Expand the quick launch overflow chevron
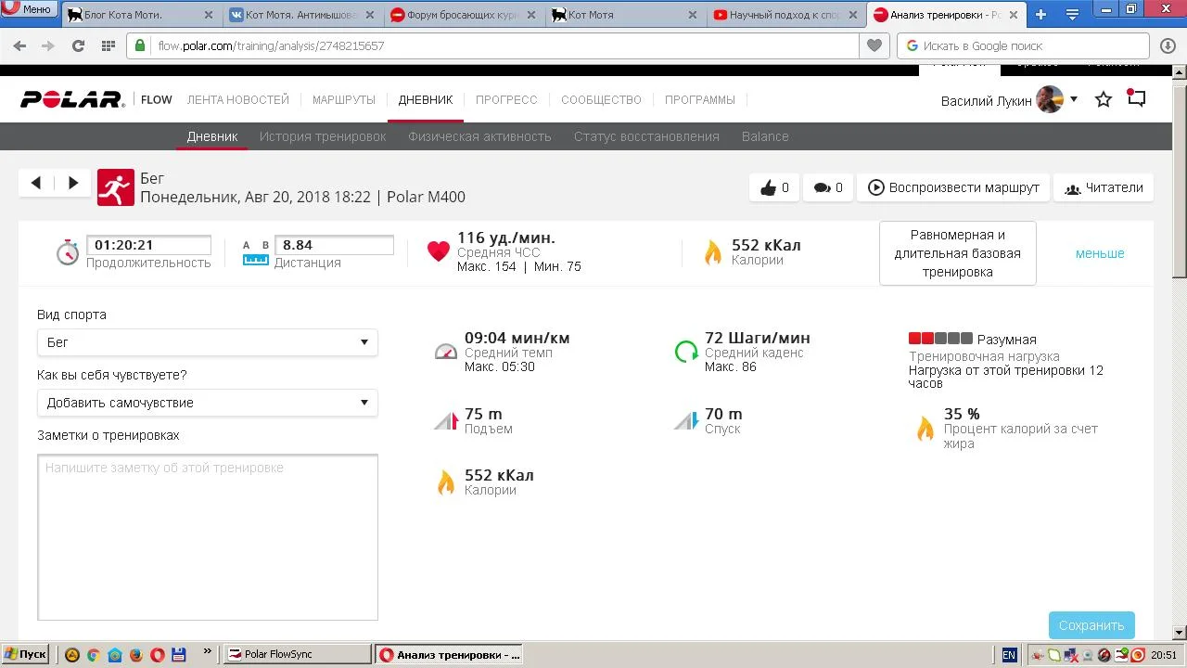The image size is (1187, 668). point(207,652)
